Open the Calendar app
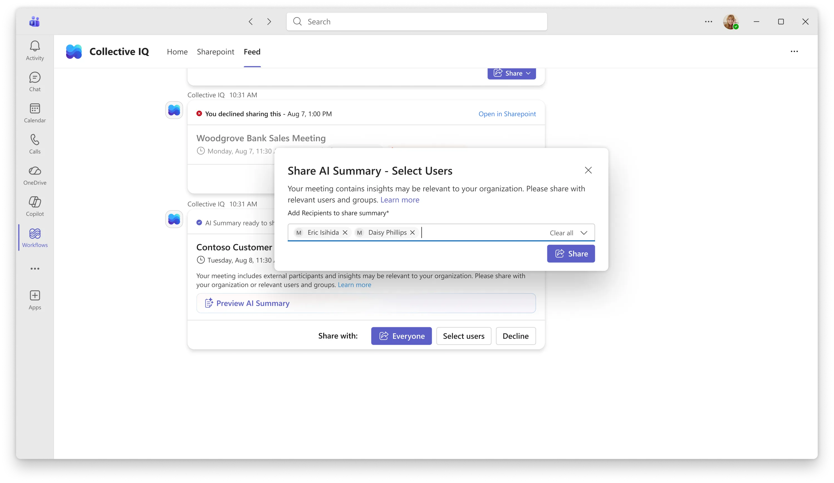 pos(35,113)
